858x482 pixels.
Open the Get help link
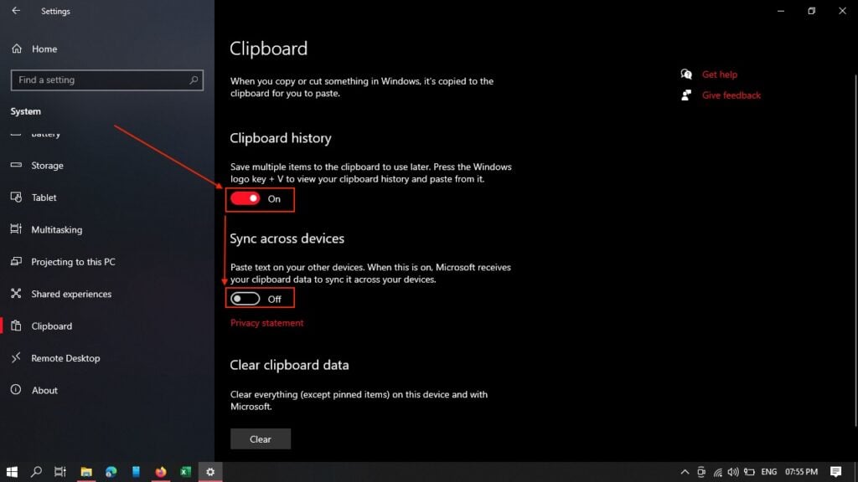point(719,74)
